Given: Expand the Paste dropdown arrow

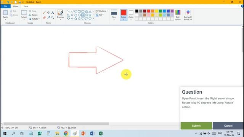Looking at the screenshot, I should point(5,19).
